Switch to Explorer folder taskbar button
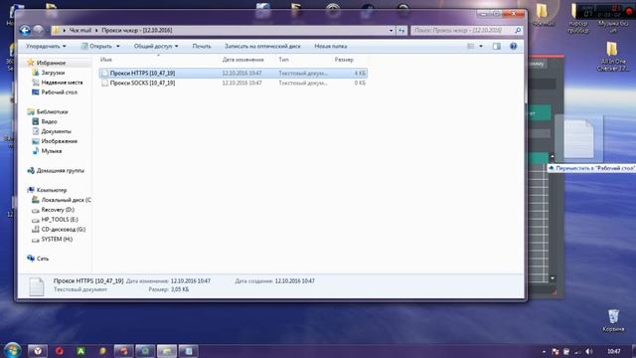The width and height of the screenshot is (636, 358). 166,351
